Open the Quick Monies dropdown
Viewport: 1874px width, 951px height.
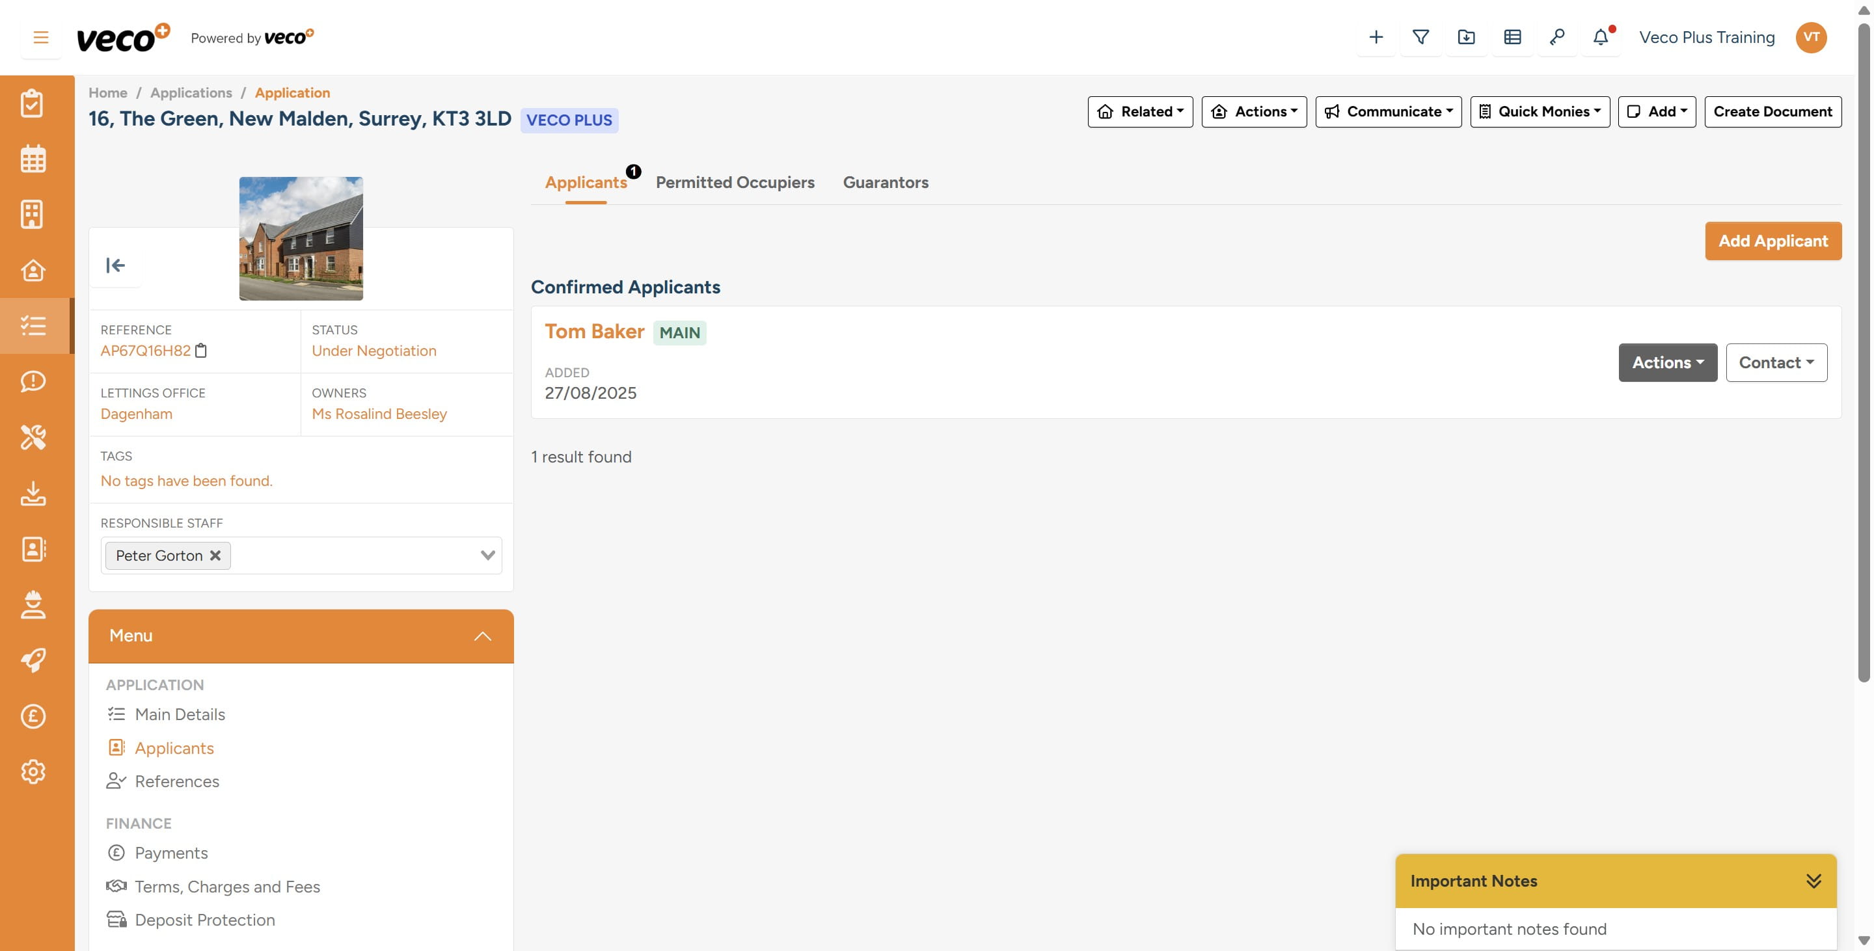pyautogui.click(x=1540, y=112)
